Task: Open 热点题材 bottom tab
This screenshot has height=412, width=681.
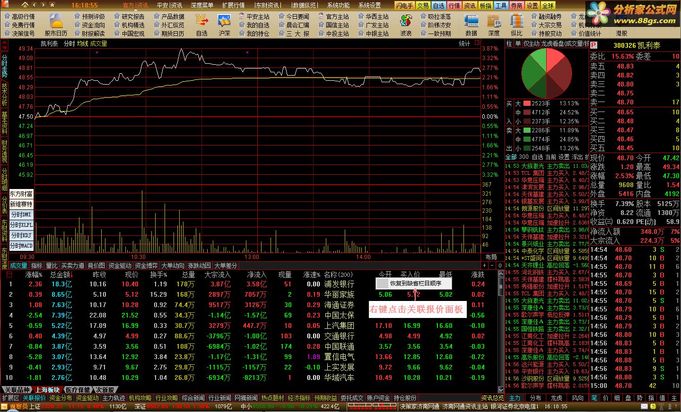Action: point(272,398)
